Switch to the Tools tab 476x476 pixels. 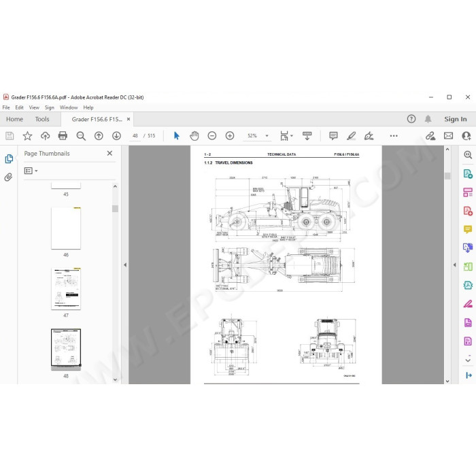click(x=42, y=119)
